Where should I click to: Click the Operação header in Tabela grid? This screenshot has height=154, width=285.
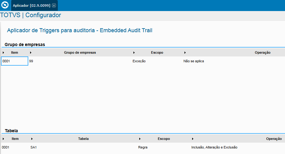274,139
